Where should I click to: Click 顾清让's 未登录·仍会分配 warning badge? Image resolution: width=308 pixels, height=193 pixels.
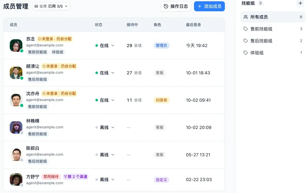click(x=59, y=66)
